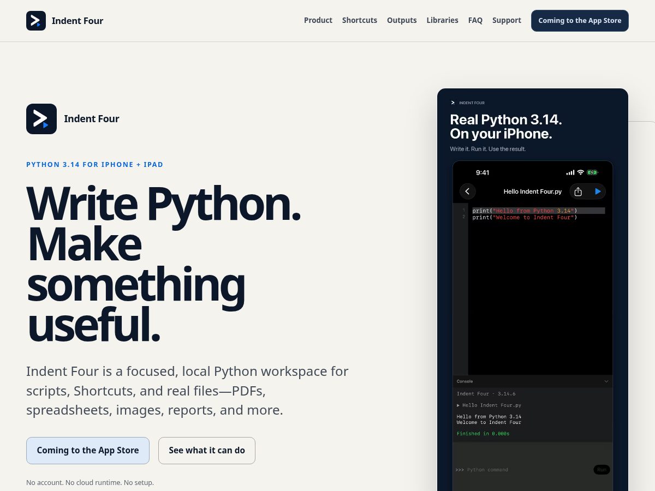Image resolution: width=655 pixels, height=491 pixels.
Task: Tap the Wi-Fi status icon in phone
Action: click(x=581, y=172)
